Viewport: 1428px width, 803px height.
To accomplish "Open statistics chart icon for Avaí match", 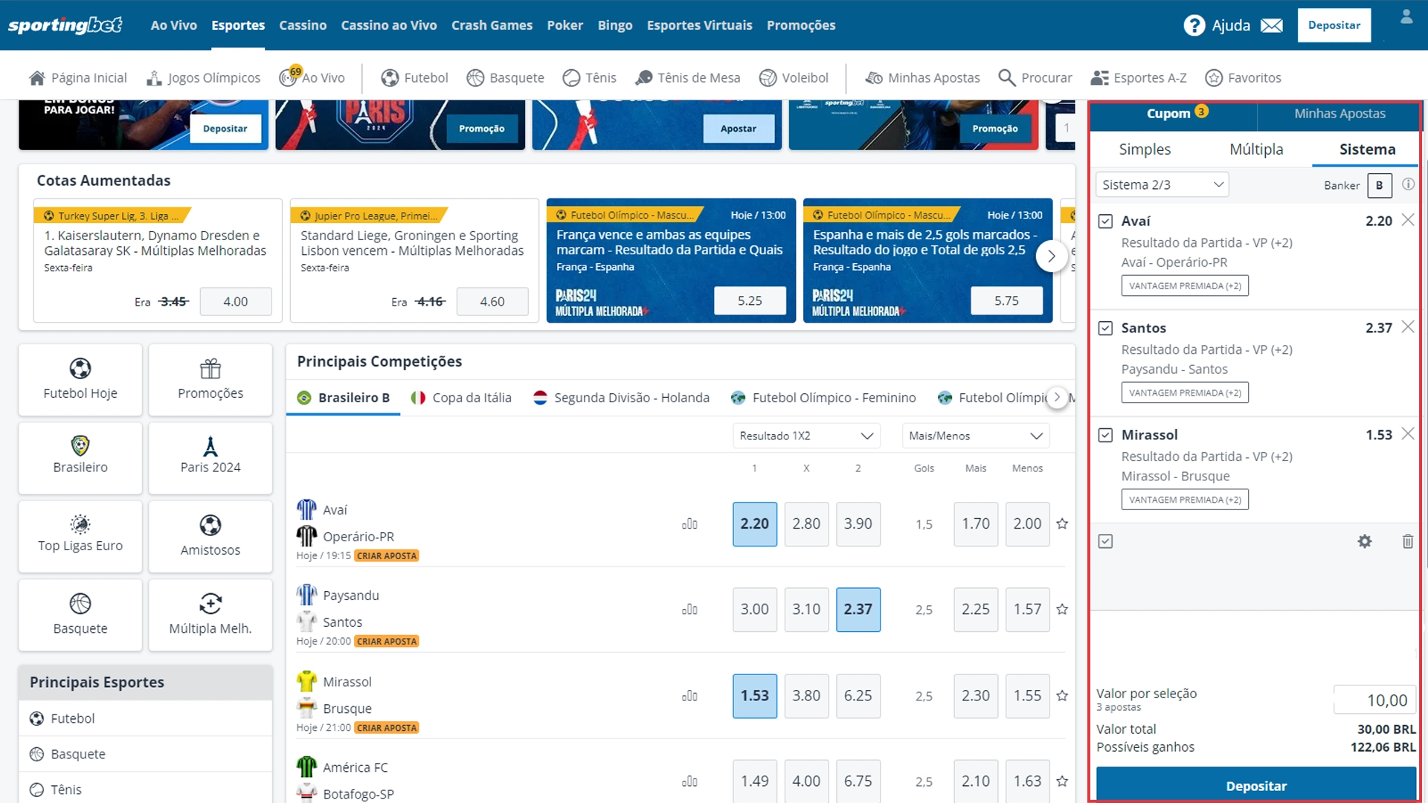I will (x=689, y=523).
